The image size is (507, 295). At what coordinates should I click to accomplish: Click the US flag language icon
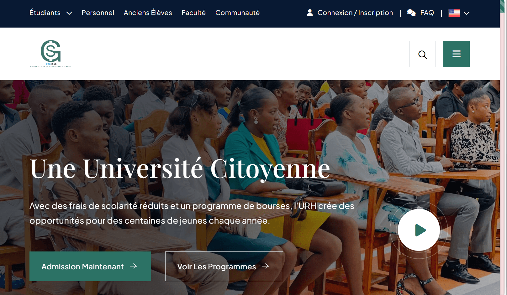point(454,13)
